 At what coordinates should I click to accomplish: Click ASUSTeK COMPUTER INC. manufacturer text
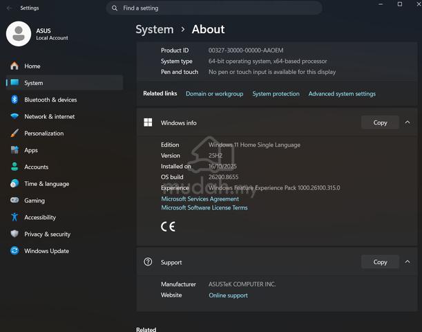[242, 284]
